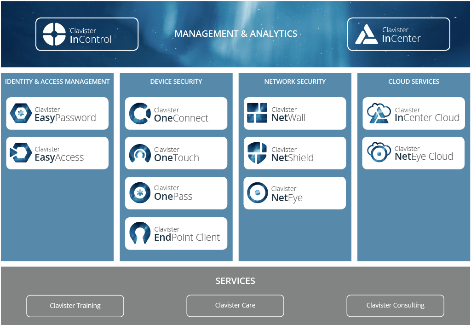Click the Network Security column heading
The image size is (471, 325).
point(295,81)
